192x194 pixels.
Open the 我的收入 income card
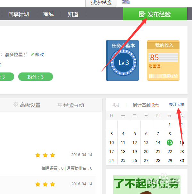point(163,60)
